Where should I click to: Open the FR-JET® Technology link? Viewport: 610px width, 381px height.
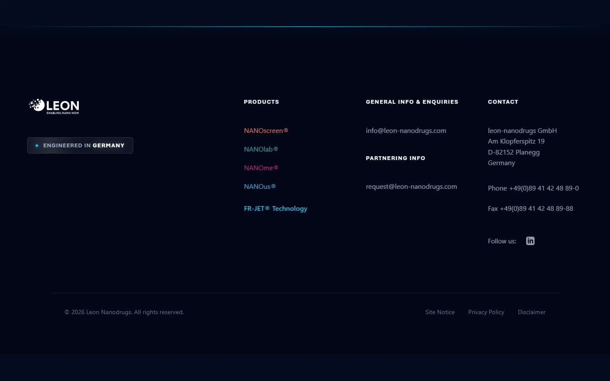tap(276, 208)
